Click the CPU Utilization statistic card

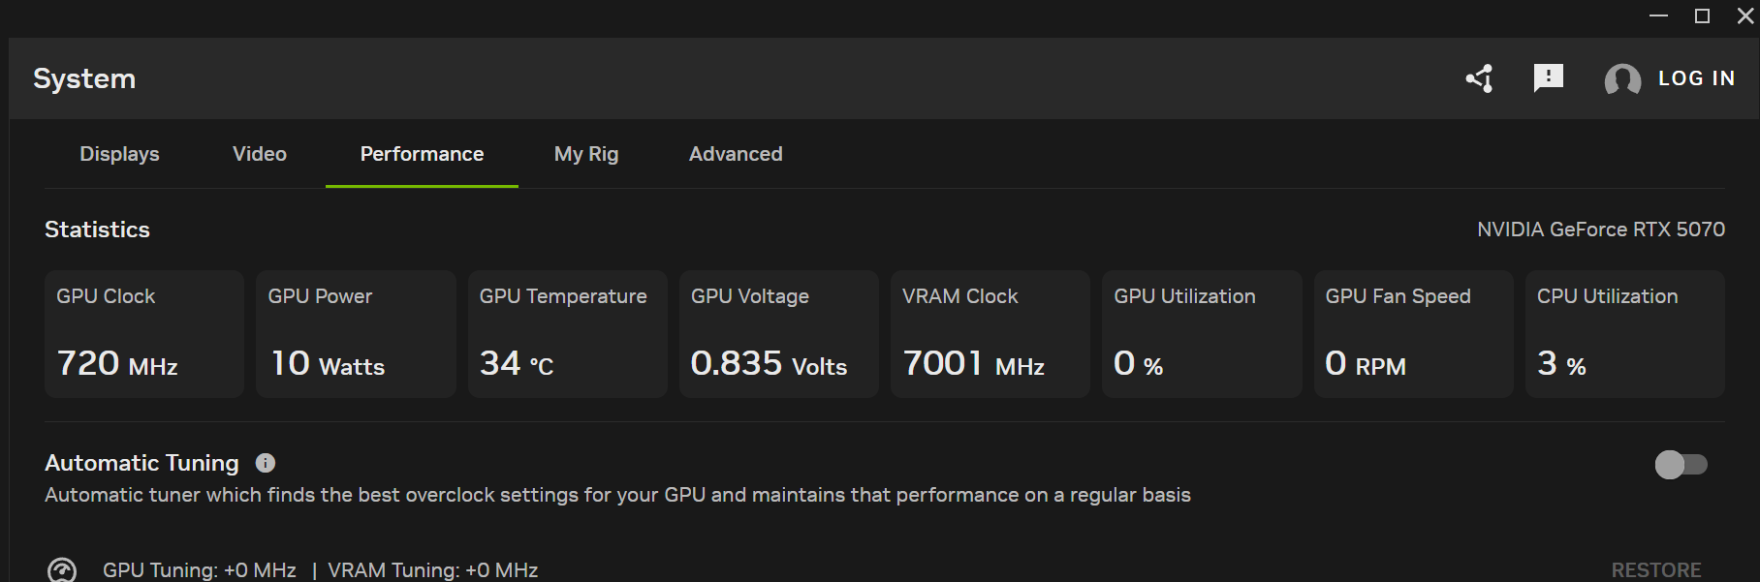point(1624,334)
